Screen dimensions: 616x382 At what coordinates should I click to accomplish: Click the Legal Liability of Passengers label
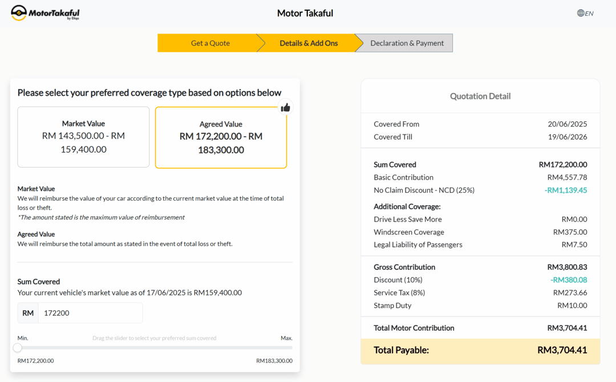418,245
